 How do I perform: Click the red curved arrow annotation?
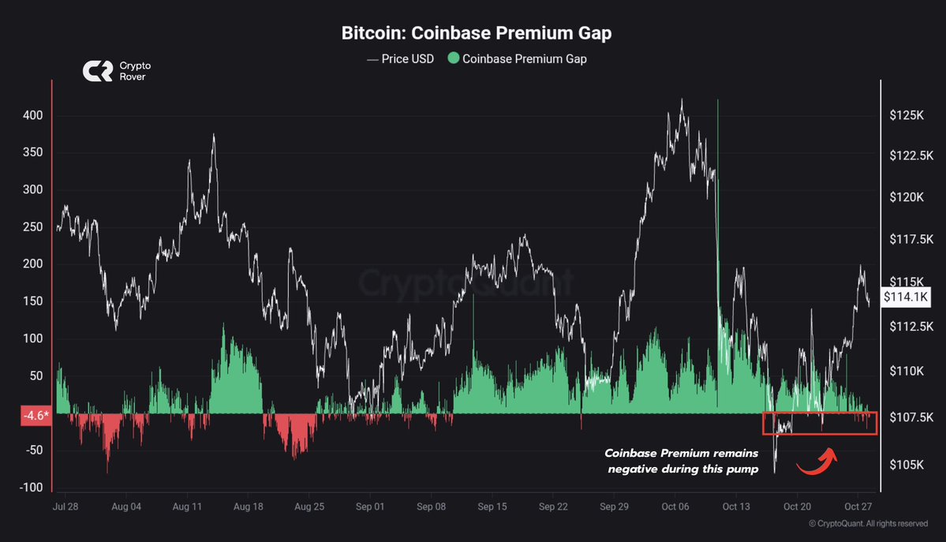point(815,463)
